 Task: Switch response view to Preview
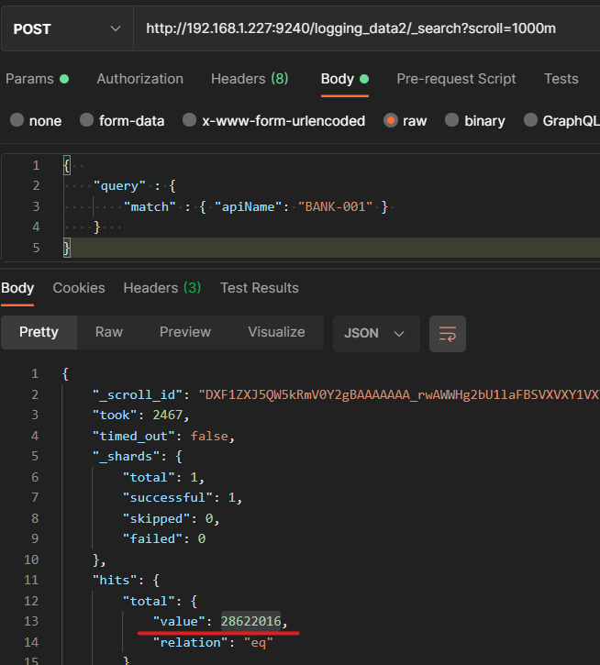pyautogui.click(x=184, y=332)
